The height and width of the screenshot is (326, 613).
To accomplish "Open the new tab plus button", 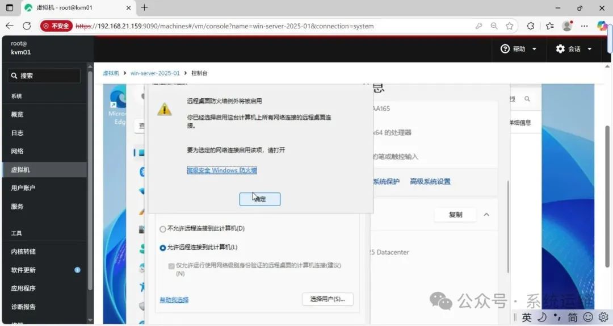I will [x=144, y=7].
